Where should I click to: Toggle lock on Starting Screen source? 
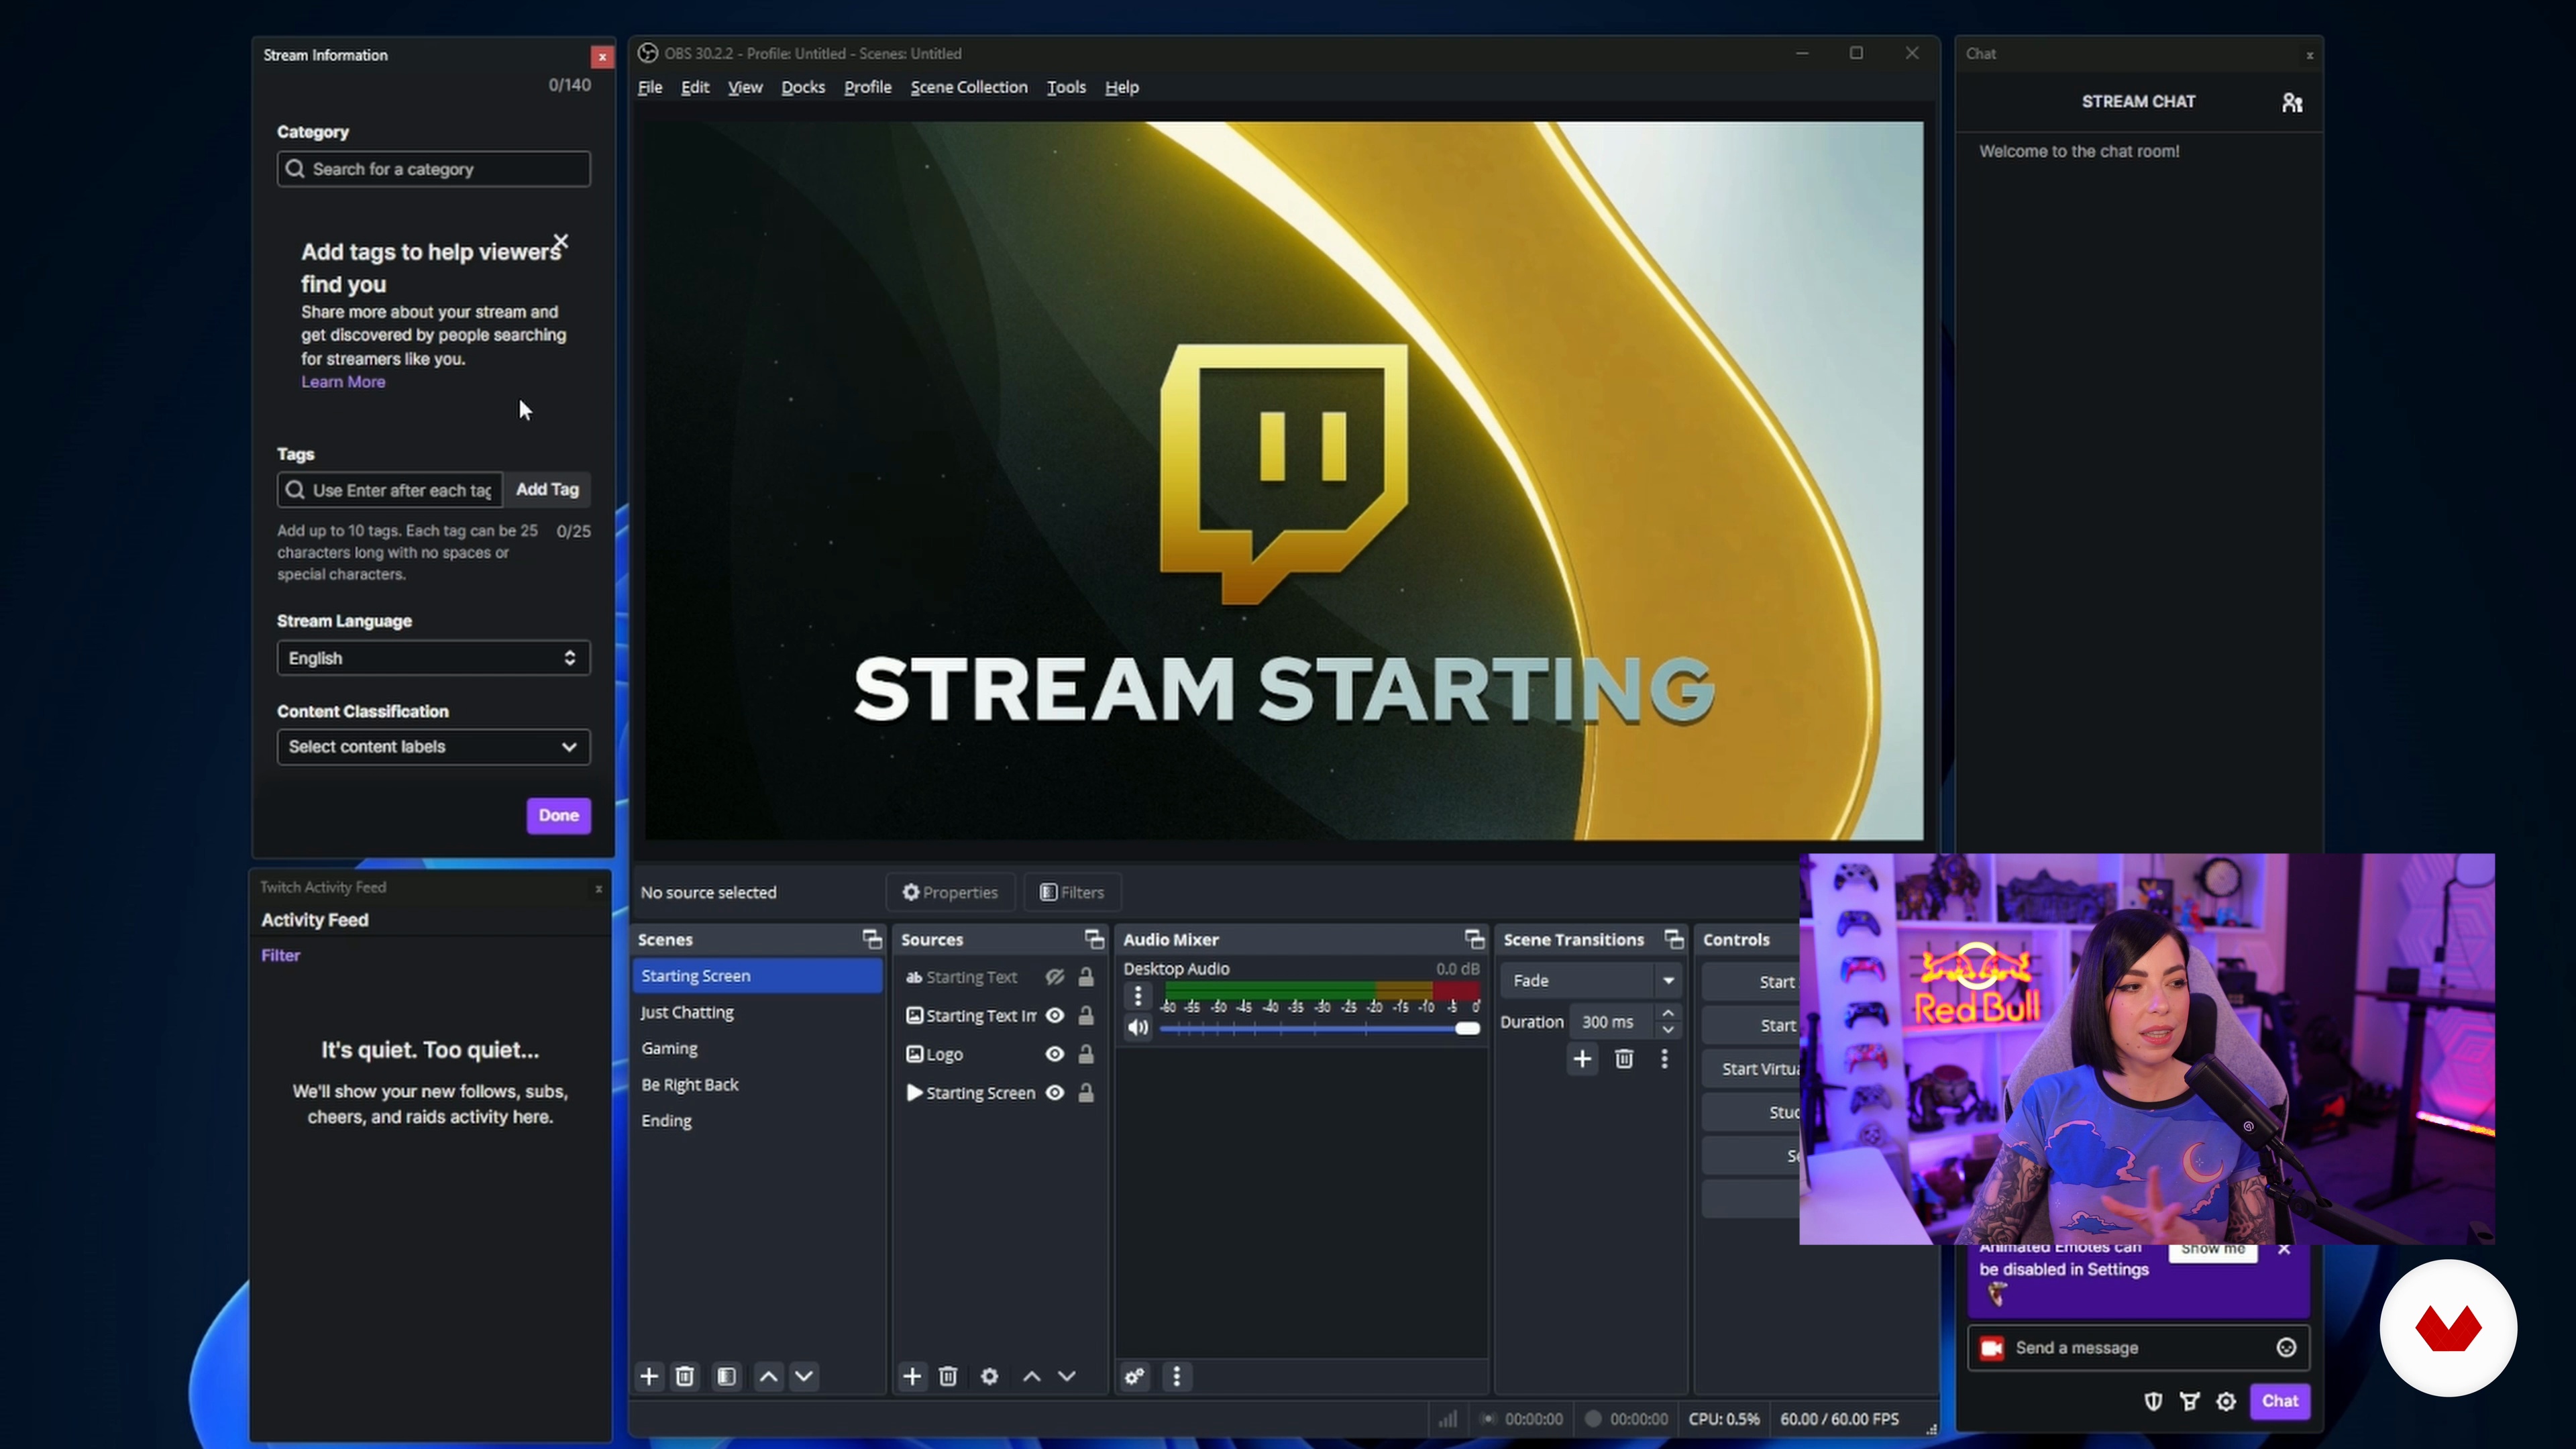click(x=1086, y=1092)
